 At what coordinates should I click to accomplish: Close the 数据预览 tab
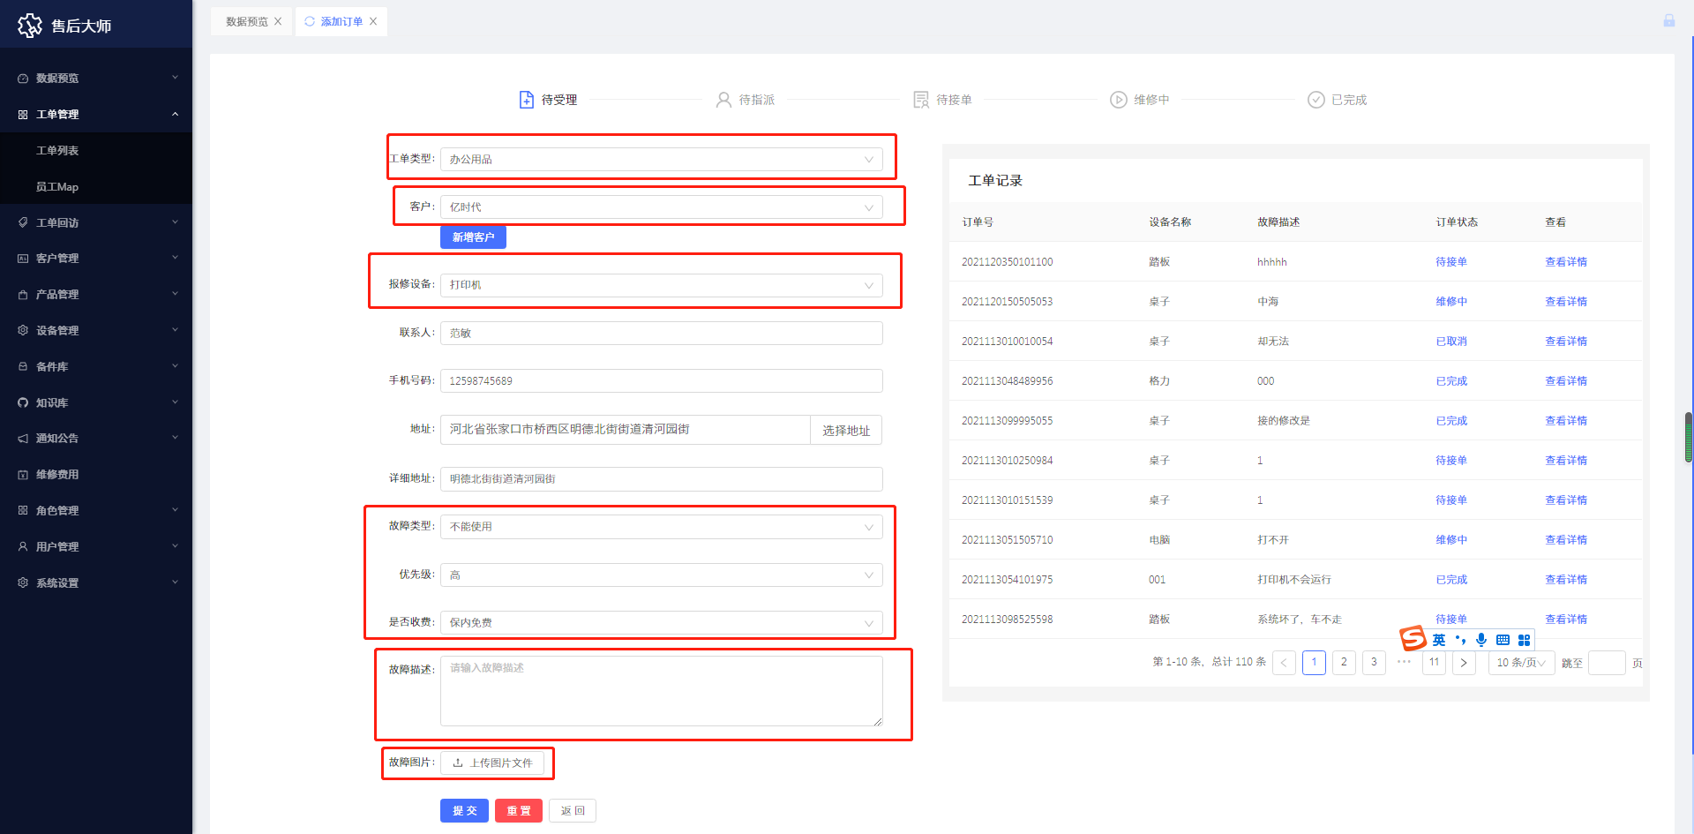278,21
